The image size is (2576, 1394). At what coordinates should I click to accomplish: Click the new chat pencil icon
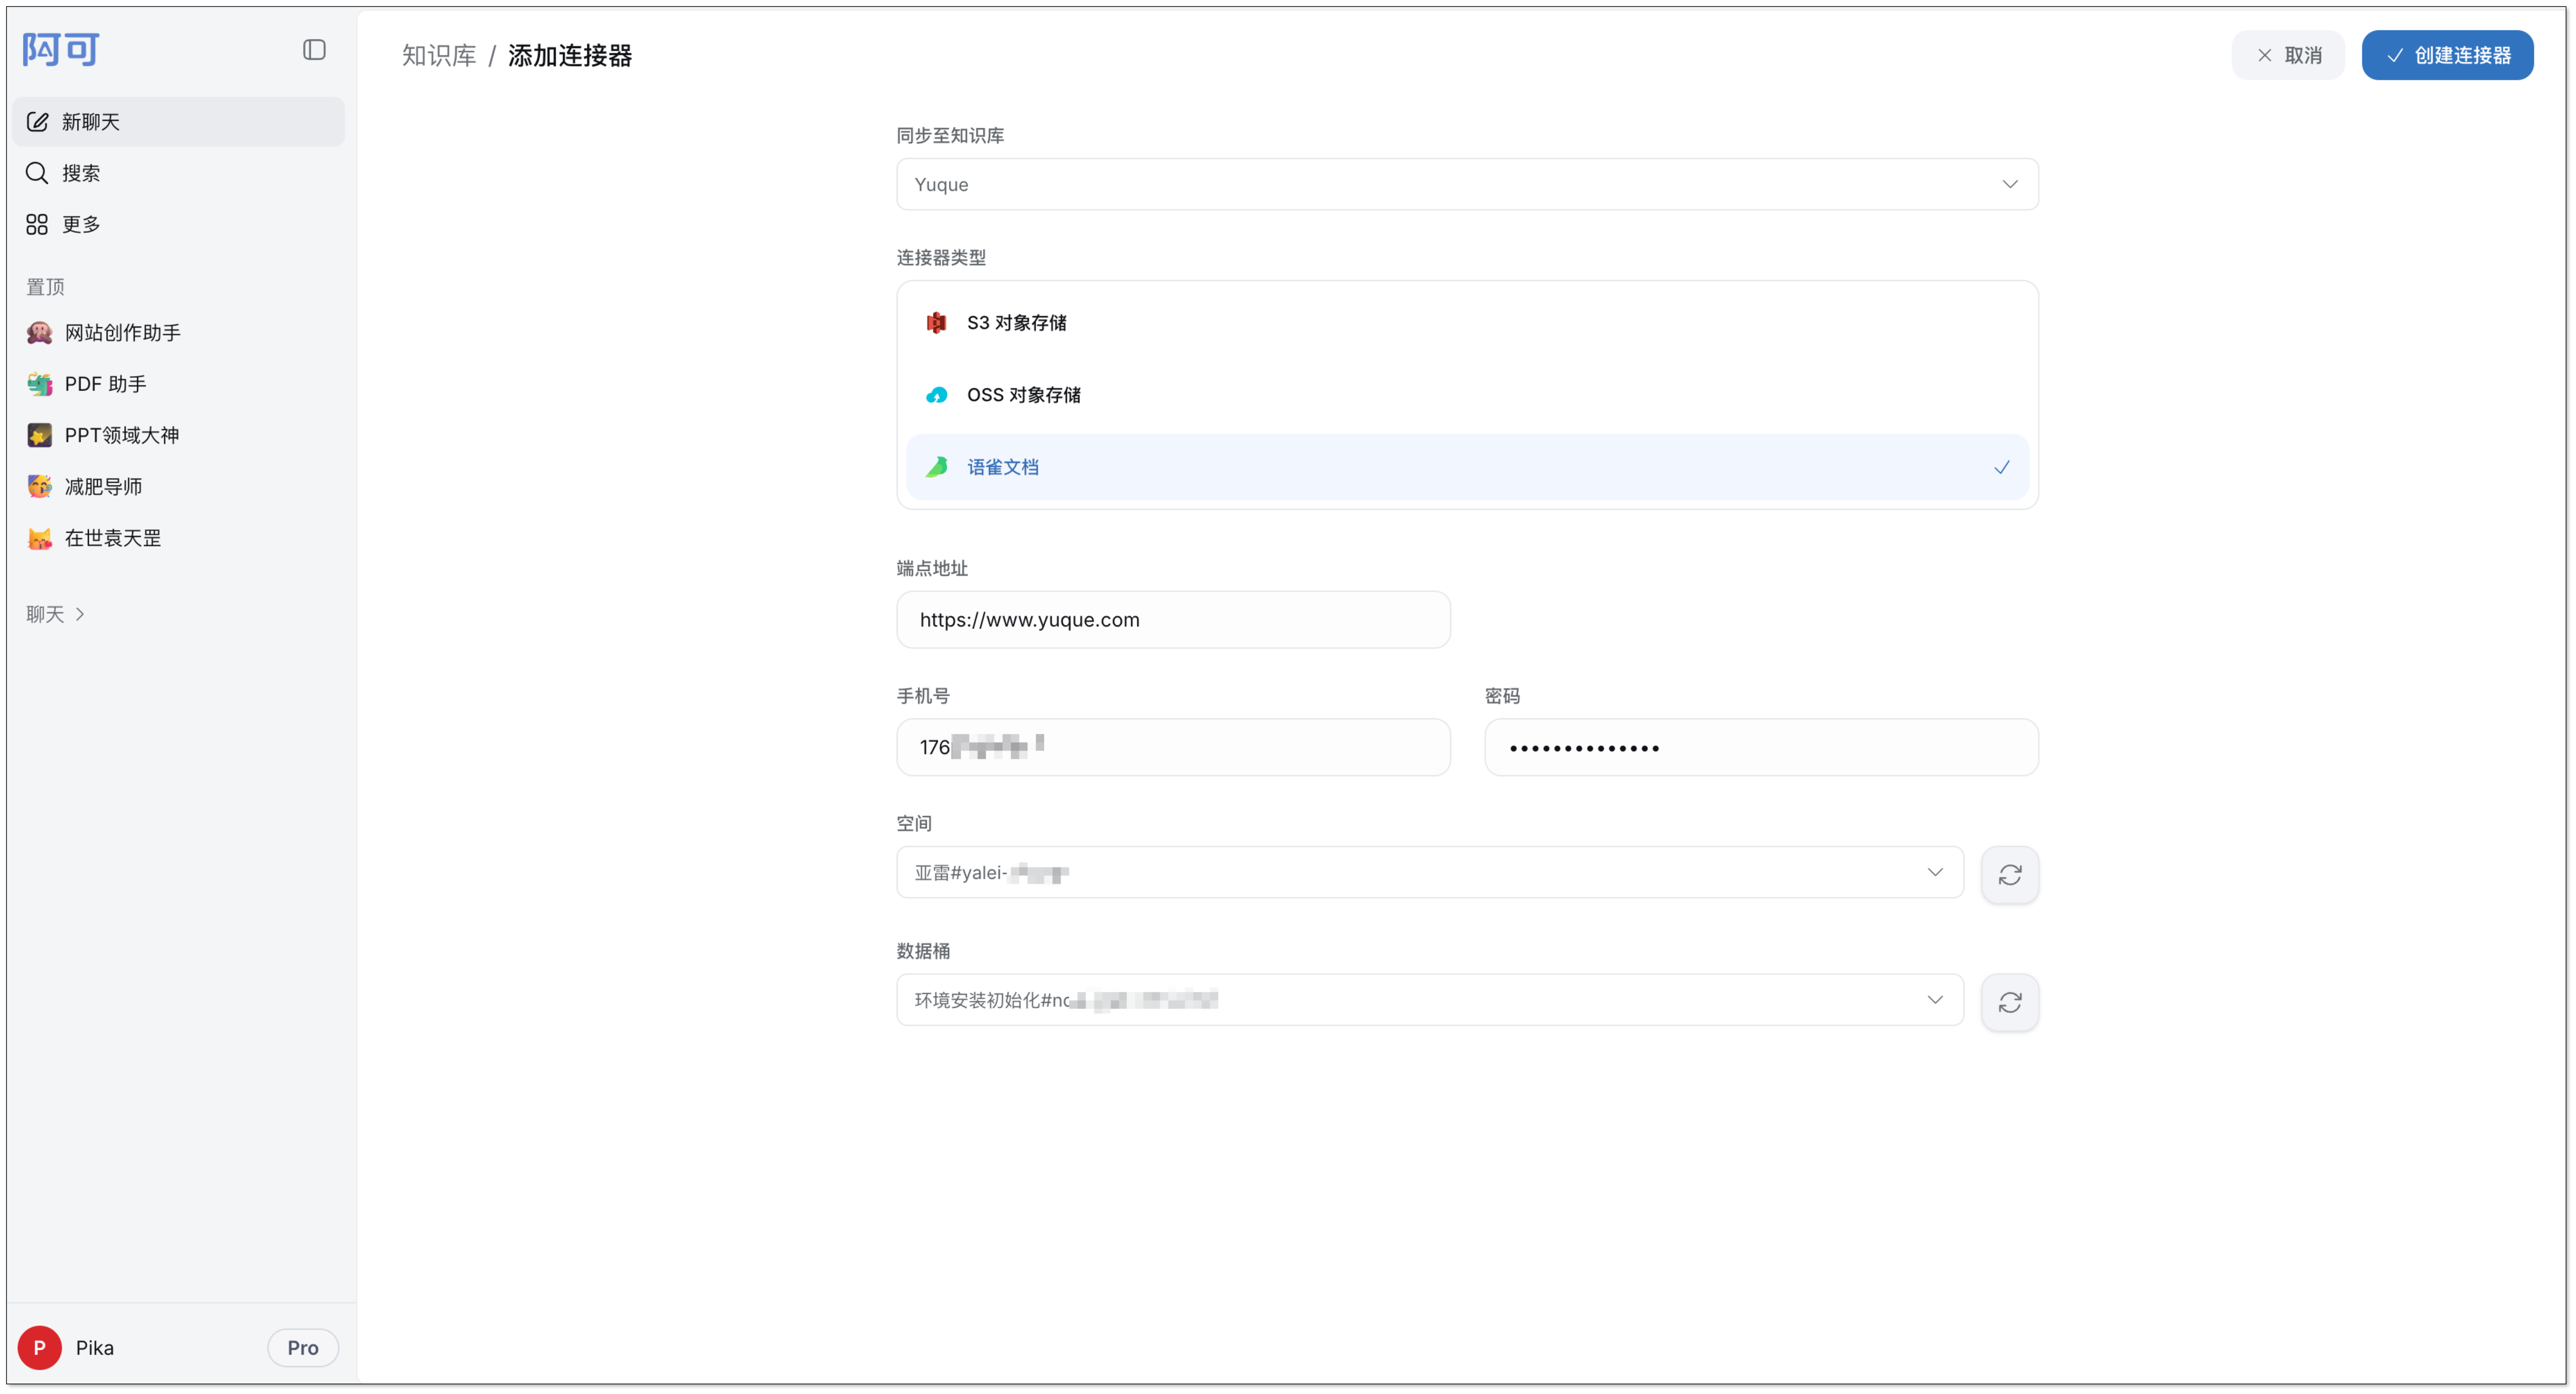pos(37,122)
